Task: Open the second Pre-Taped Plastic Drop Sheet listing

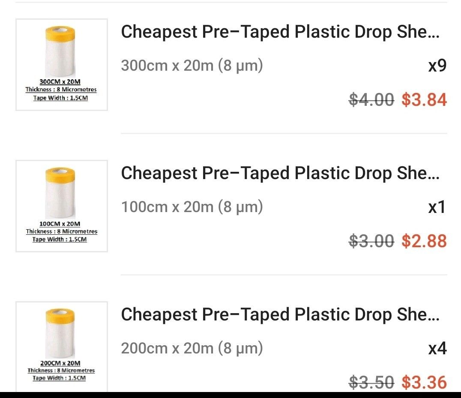Action: click(x=281, y=173)
